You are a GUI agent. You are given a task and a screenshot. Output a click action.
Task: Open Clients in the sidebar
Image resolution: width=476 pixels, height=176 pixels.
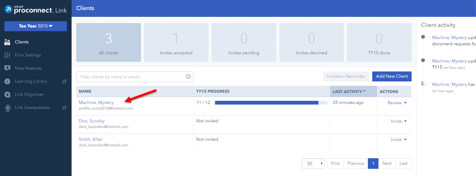pos(22,42)
